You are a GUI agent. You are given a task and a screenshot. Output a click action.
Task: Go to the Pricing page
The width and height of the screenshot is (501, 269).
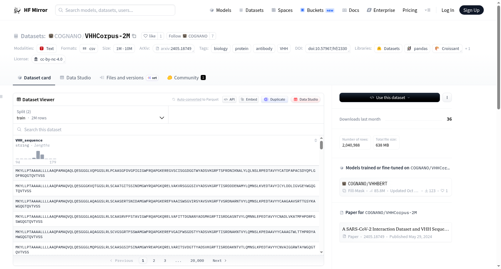click(410, 10)
